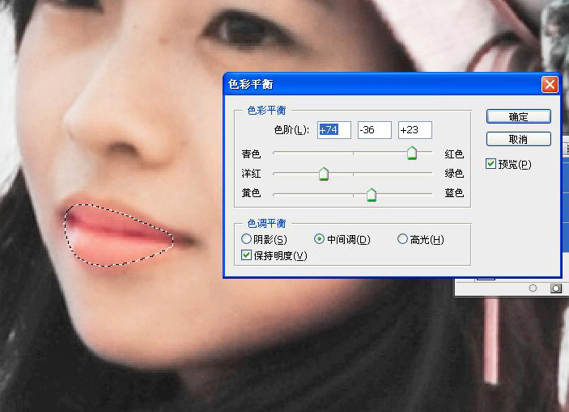Click the first 色阶 field showing +74
The height and width of the screenshot is (412, 569).
coord(334,130)
